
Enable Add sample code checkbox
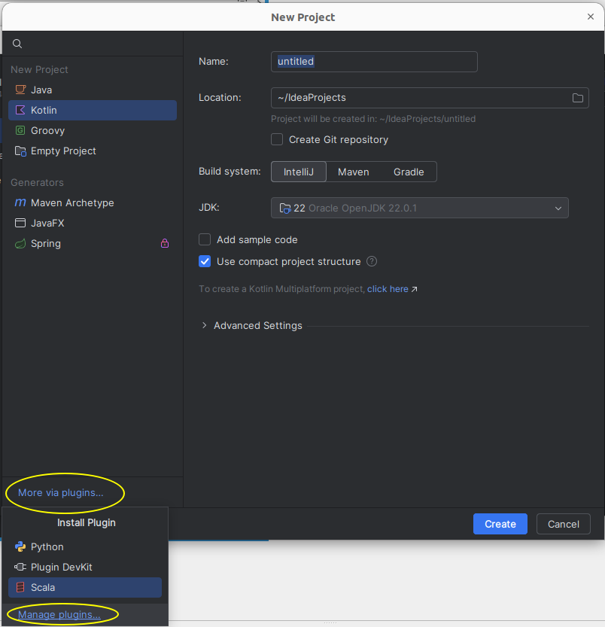pos(205,239)
